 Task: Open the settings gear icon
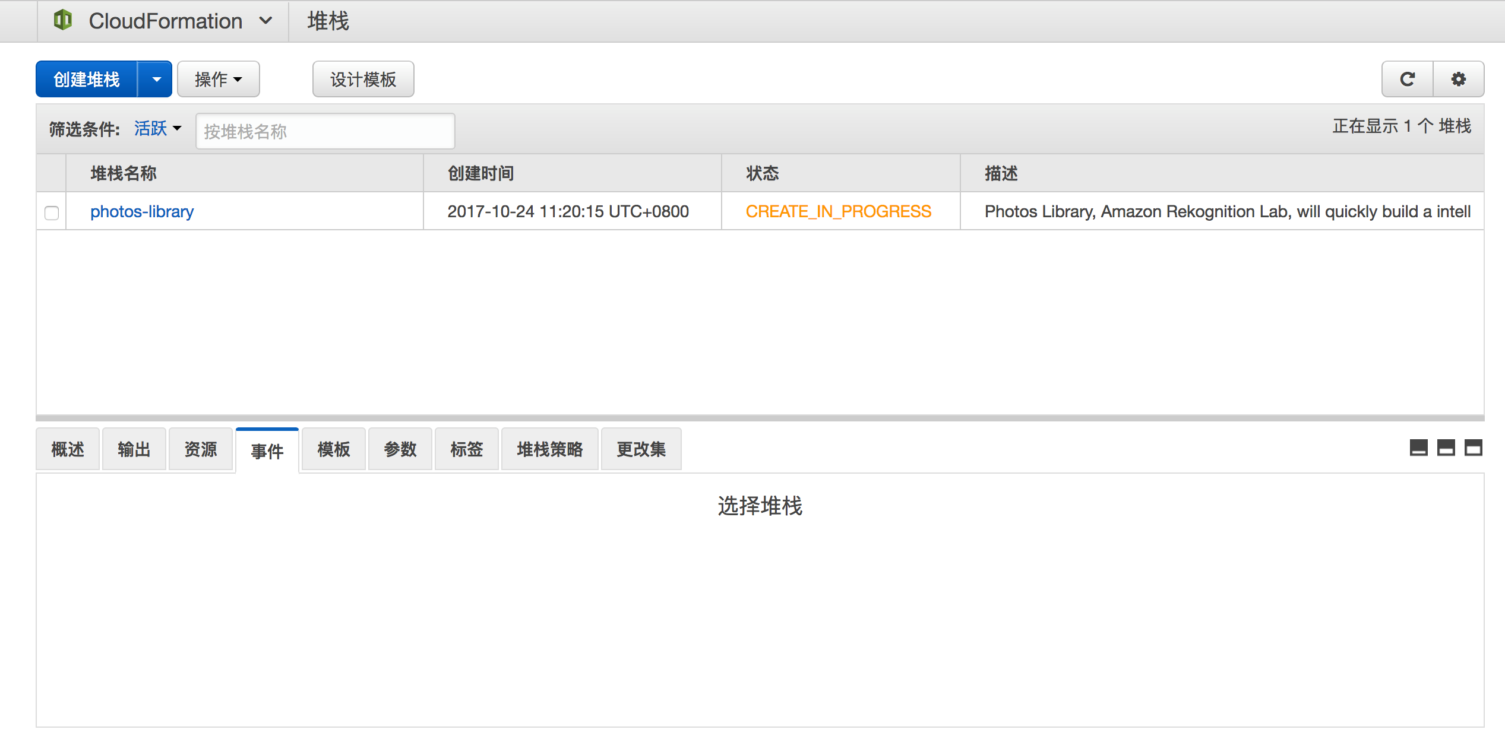coord(1458,79)
